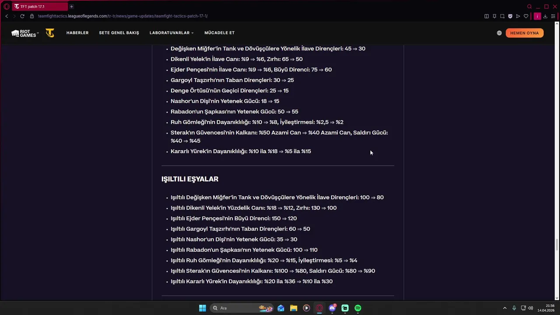Click the Flow send arrow icon
560x315 pixels.
click(518, 16)
